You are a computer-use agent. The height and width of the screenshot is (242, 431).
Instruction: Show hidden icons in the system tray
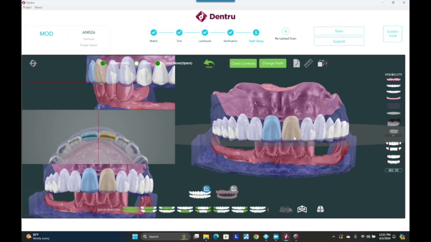(333, 237)
